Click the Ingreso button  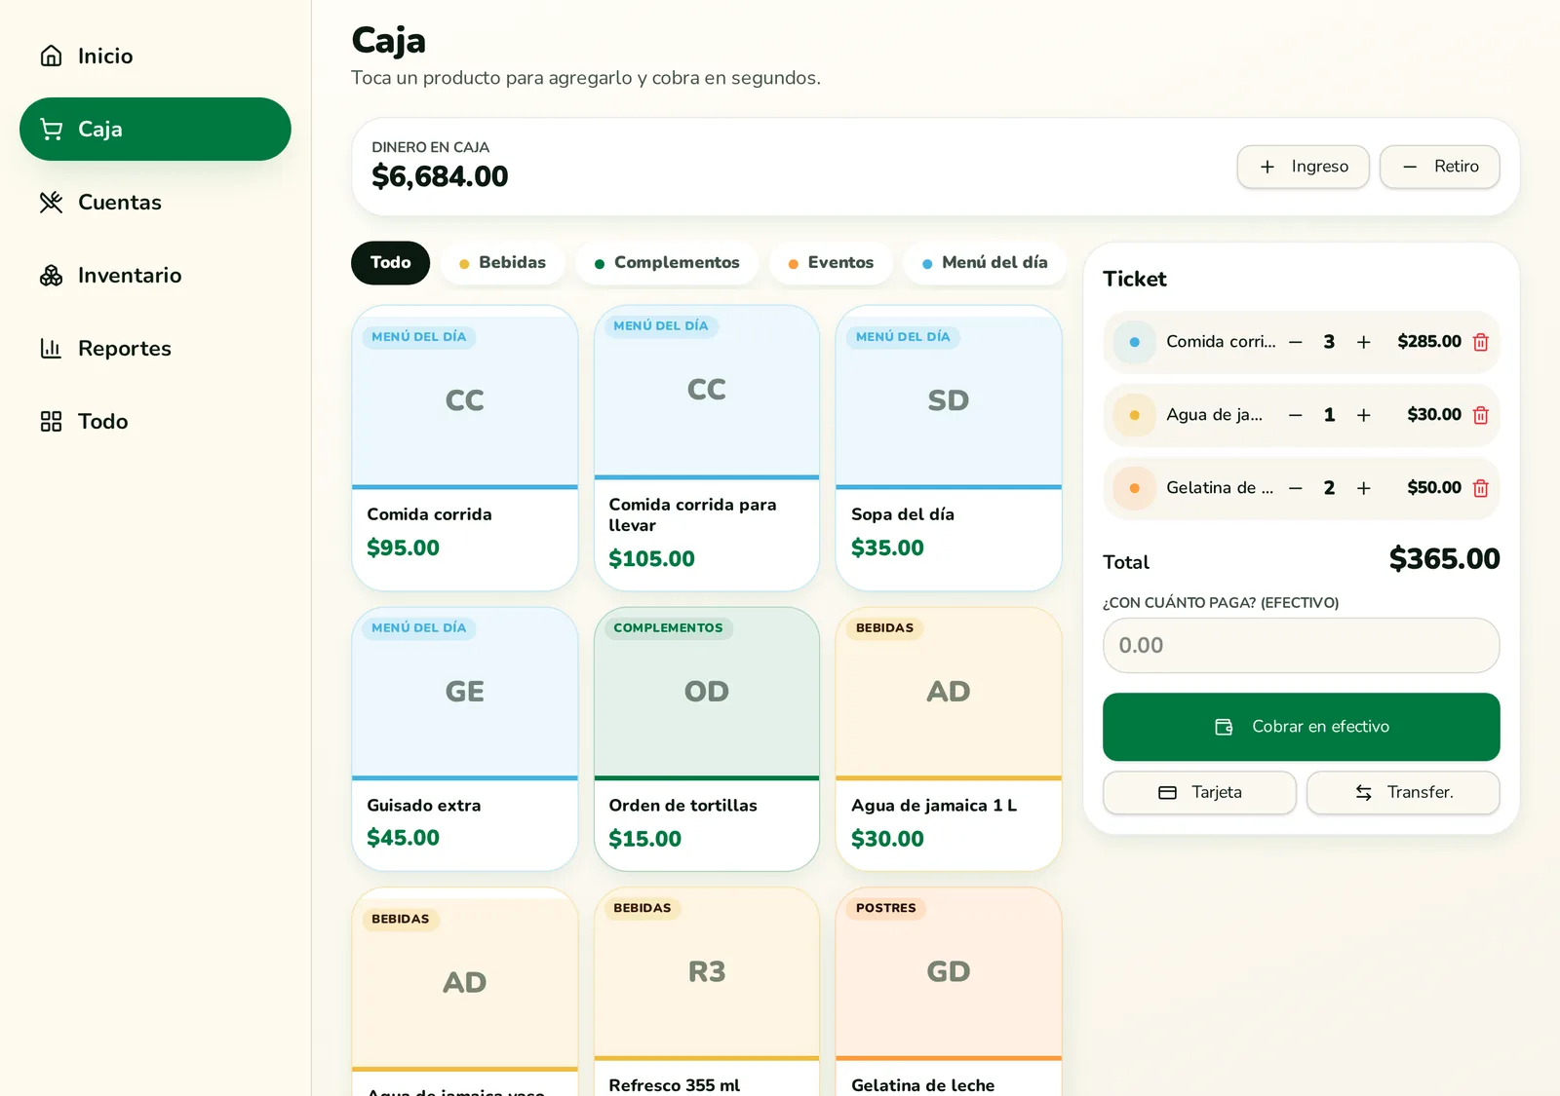1304,167
